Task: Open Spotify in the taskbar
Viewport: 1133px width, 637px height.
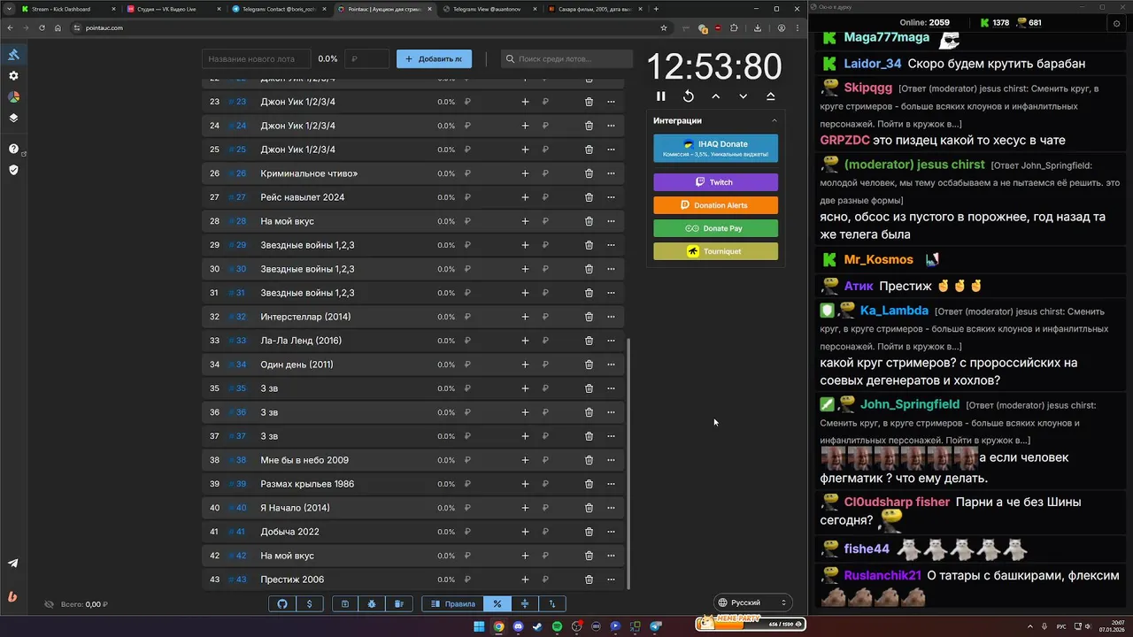Action: click(x=557, y=626)
